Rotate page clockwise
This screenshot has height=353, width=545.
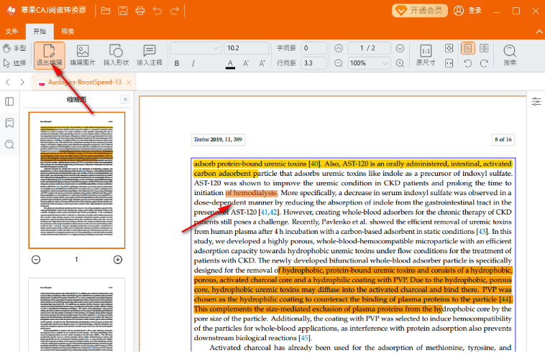(484, 63)
